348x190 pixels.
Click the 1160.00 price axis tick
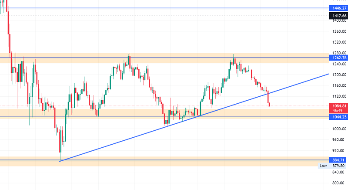pos(339,85)
